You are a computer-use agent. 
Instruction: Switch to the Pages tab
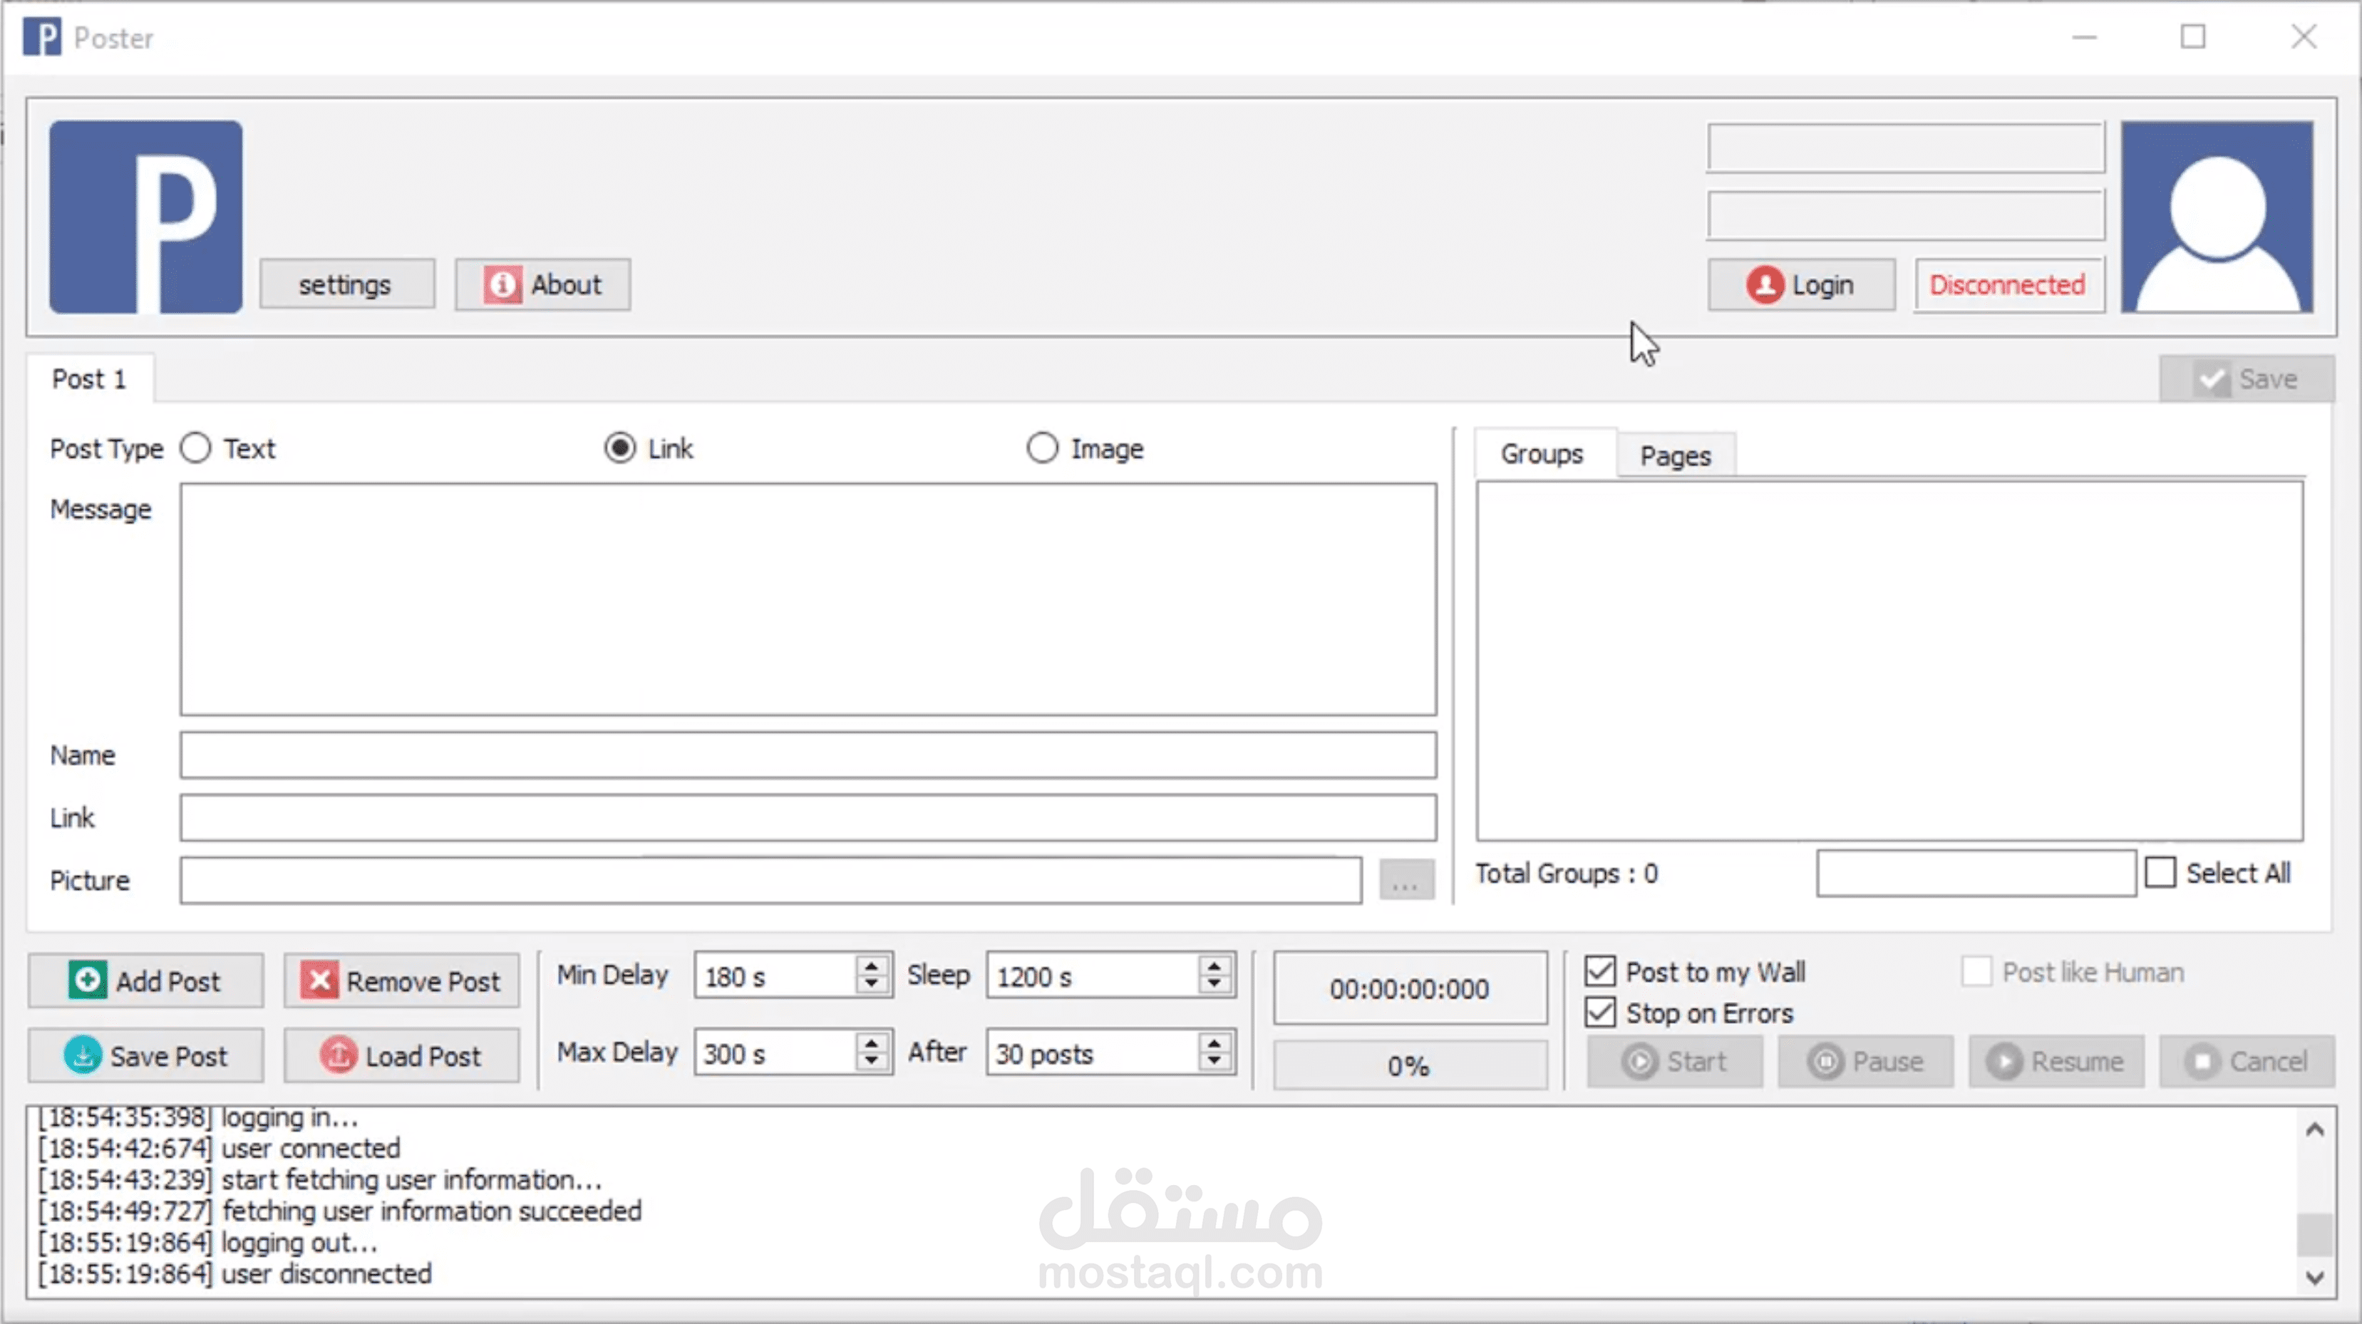point(1675,455)
